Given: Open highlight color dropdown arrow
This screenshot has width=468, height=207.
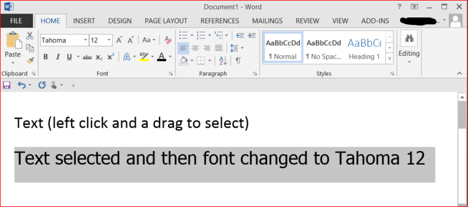Looking at the screenshot, I should (153, 57).
